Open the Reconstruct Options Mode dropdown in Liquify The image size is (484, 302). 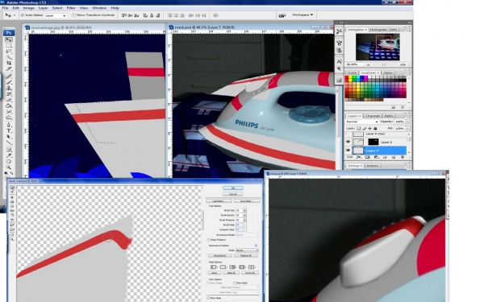[x=247, y=250]
